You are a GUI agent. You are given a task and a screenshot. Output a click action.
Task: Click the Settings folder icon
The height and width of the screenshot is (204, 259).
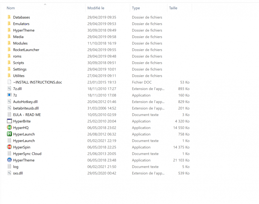tap(9, 69)
